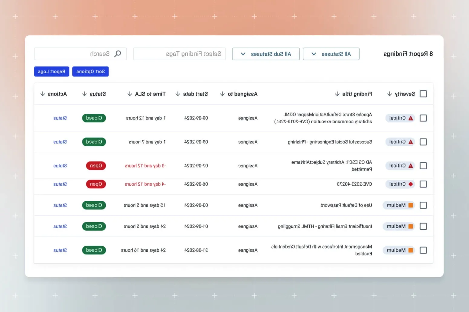Click the Search input field

click(x=80, y=54)
